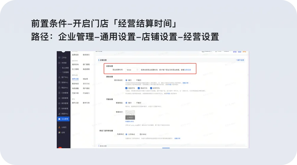Open 品牌信息 submenu item
Screen dimensions: 297x165
75,55
